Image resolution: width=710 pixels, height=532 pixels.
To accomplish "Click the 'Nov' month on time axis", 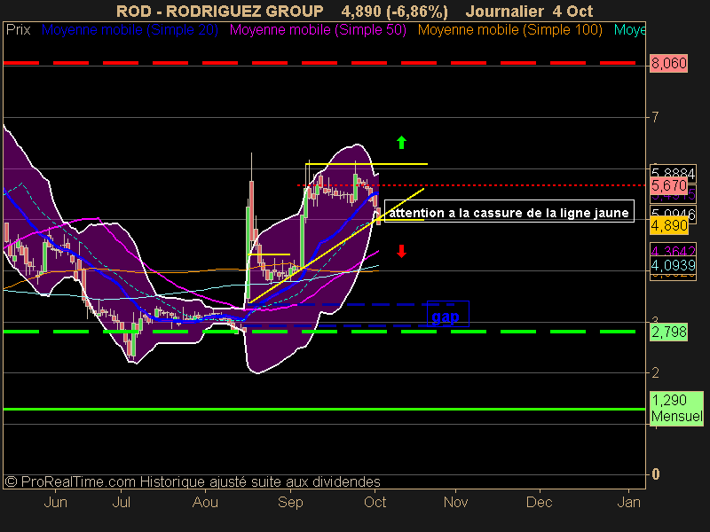I will [x=455, y=502].
